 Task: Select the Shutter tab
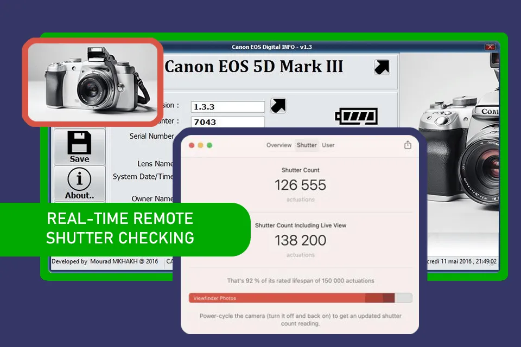coord(307,145)
